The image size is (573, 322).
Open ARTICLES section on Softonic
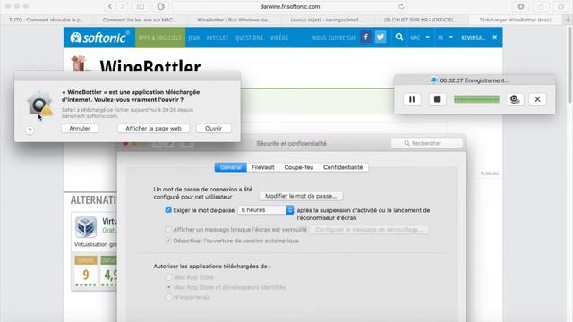pyautogui.click(x=217, y=38)
